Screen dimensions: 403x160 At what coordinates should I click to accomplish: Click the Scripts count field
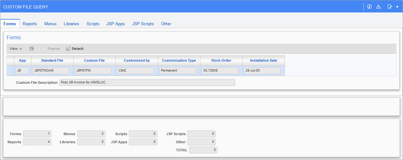click(143, 134)
